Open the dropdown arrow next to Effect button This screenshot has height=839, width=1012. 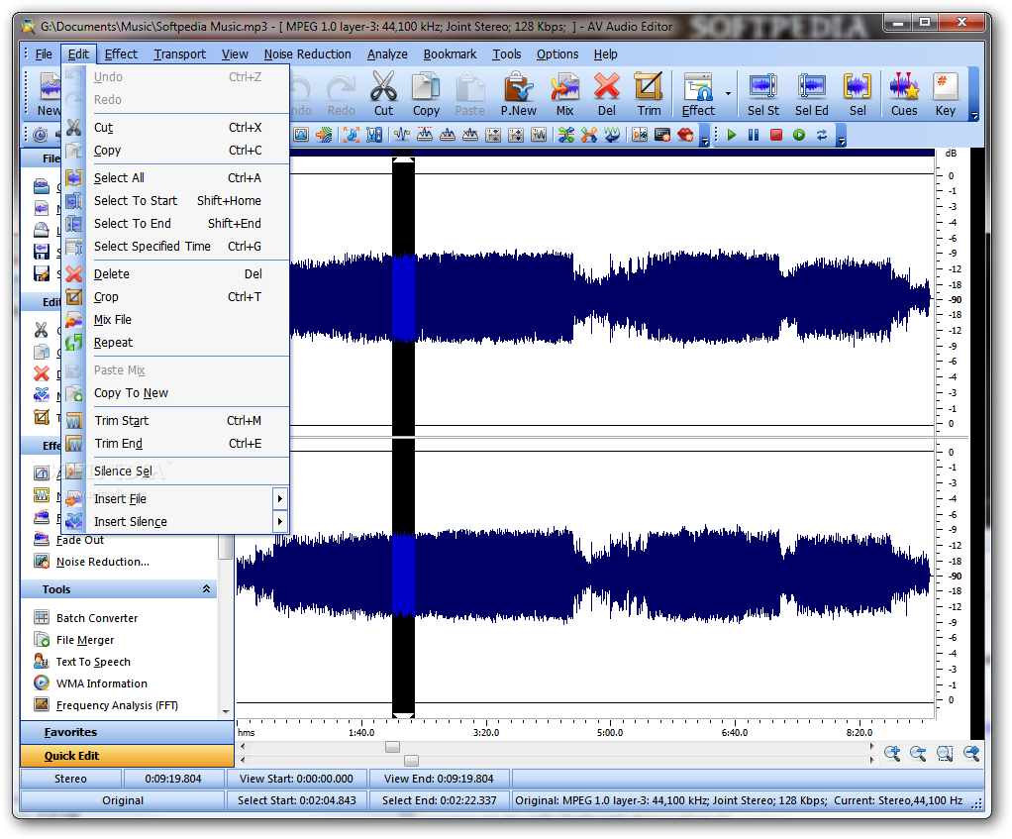(x=728, y=93)
